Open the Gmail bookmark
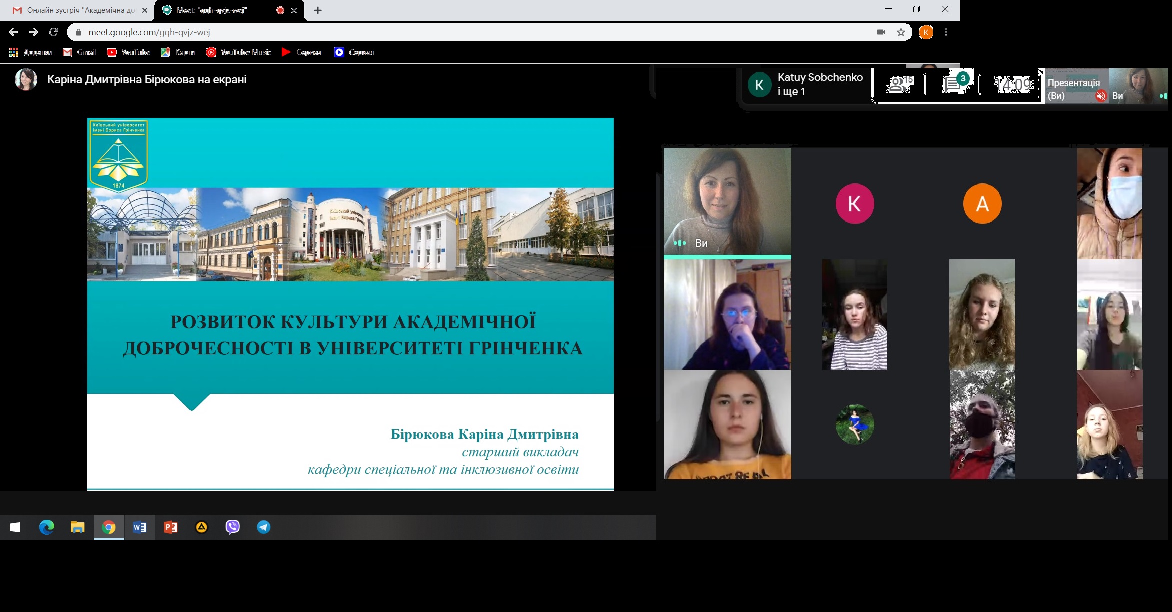 coord(80,52)
